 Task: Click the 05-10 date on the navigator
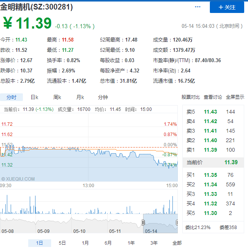tap(79, 231)
